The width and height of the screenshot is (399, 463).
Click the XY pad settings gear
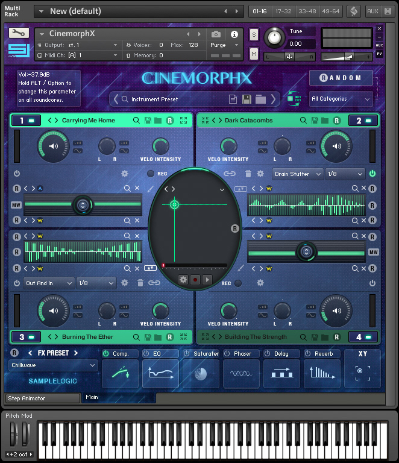click(183, 280)
